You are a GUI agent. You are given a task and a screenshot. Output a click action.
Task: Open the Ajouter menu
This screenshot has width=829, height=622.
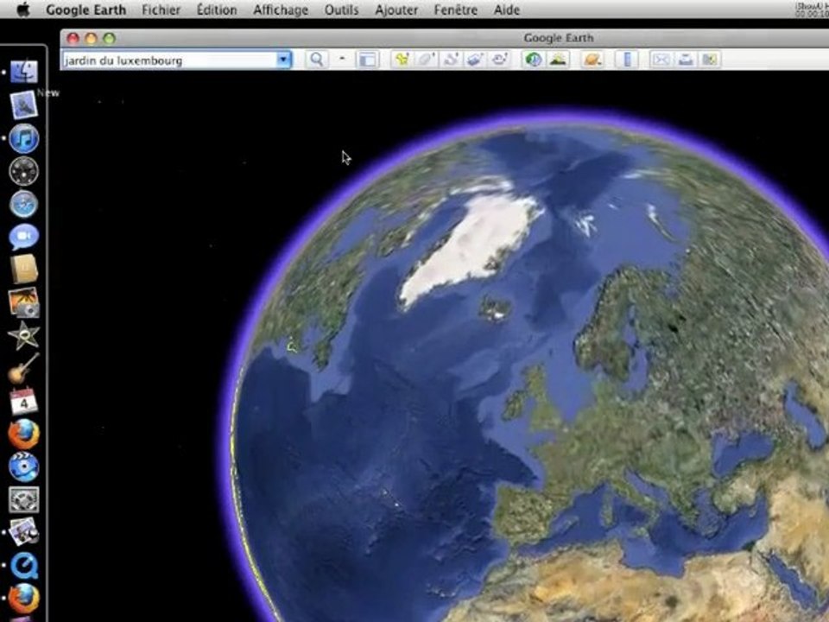pos(396,10)
